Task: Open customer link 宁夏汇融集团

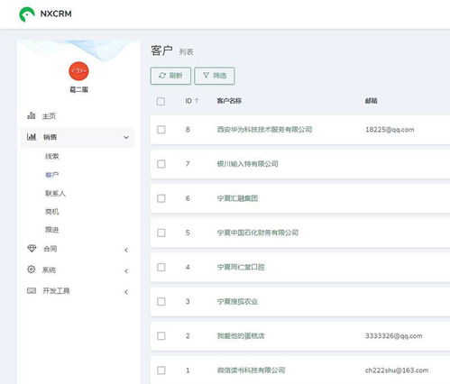Action: 237,198
